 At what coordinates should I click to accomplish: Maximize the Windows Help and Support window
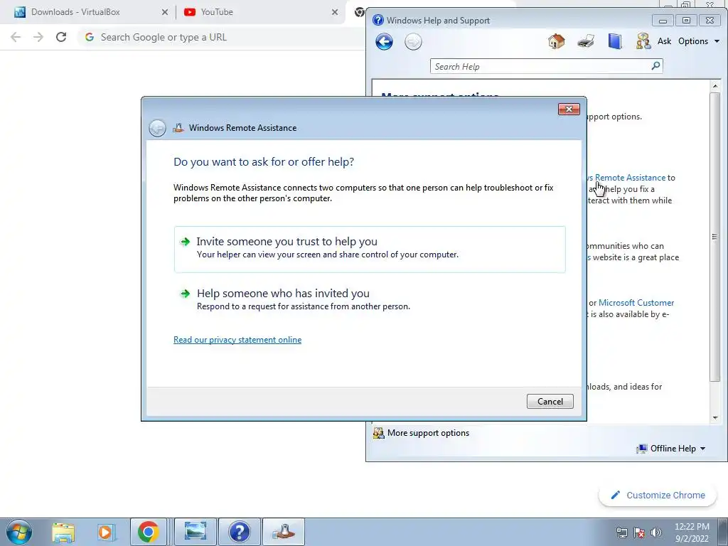[686, 21]
